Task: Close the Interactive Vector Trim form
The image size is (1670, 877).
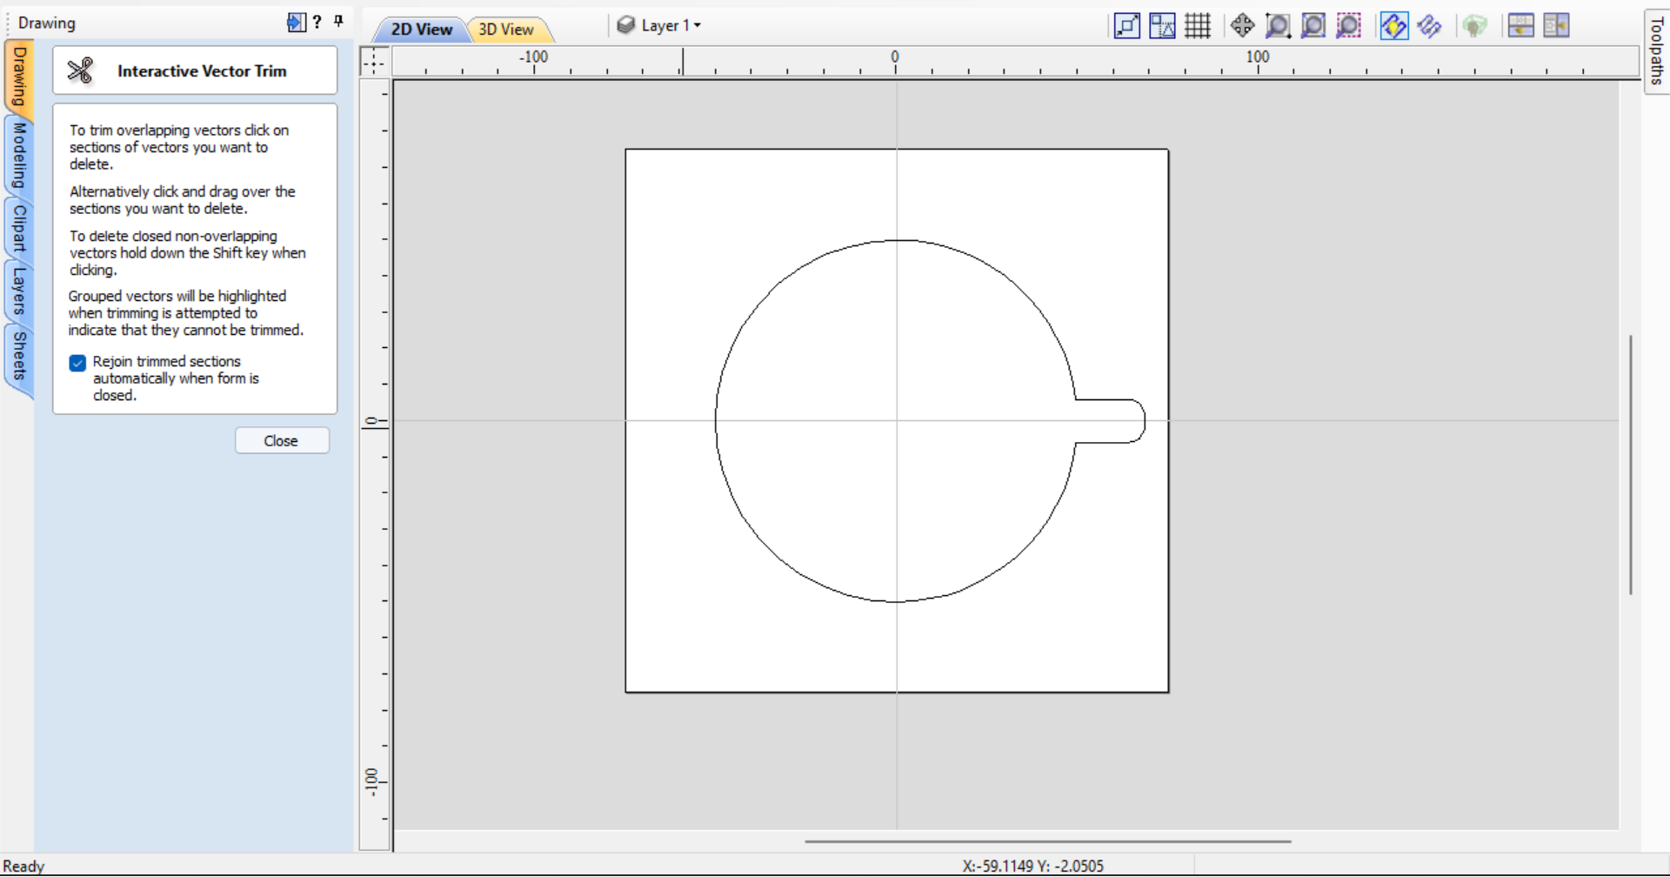Action: pos(282,440)
